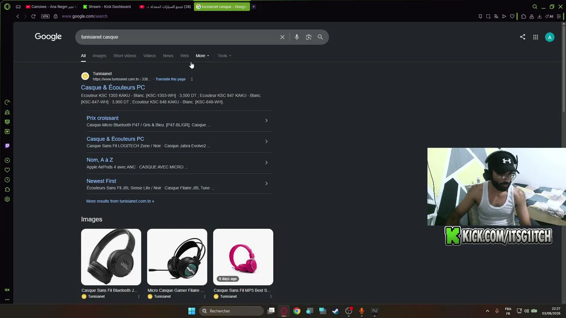Open sidebar settings gear icon

pos(7,199)
